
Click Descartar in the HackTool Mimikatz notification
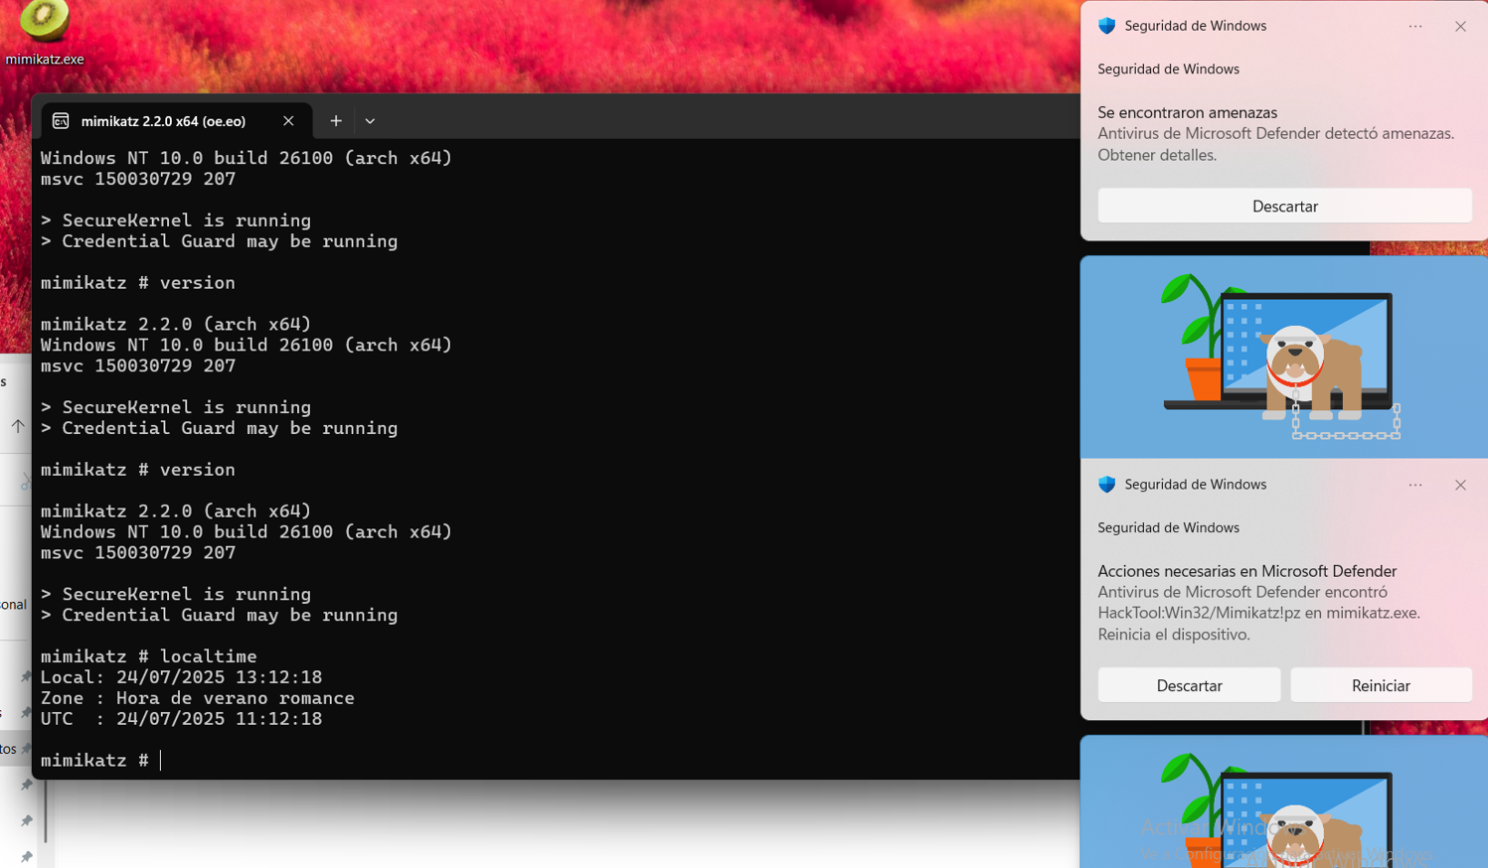click(x=1189, y=685)
